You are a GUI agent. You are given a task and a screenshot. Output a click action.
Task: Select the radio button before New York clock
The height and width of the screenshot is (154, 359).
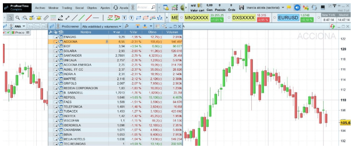319,18
